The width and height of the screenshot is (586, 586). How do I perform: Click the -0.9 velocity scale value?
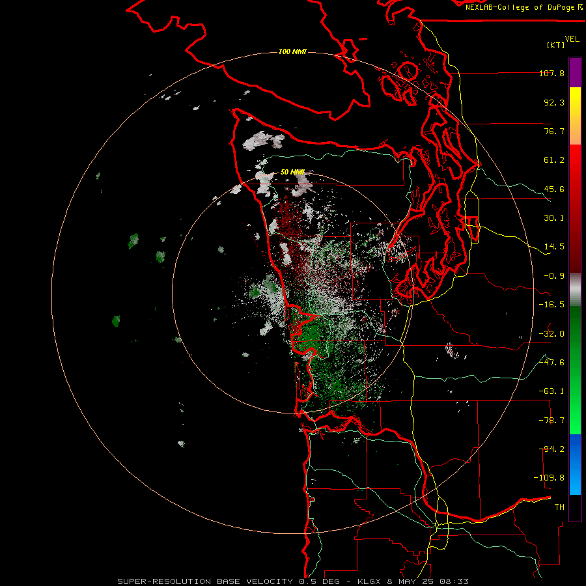[x=554, y=276]
